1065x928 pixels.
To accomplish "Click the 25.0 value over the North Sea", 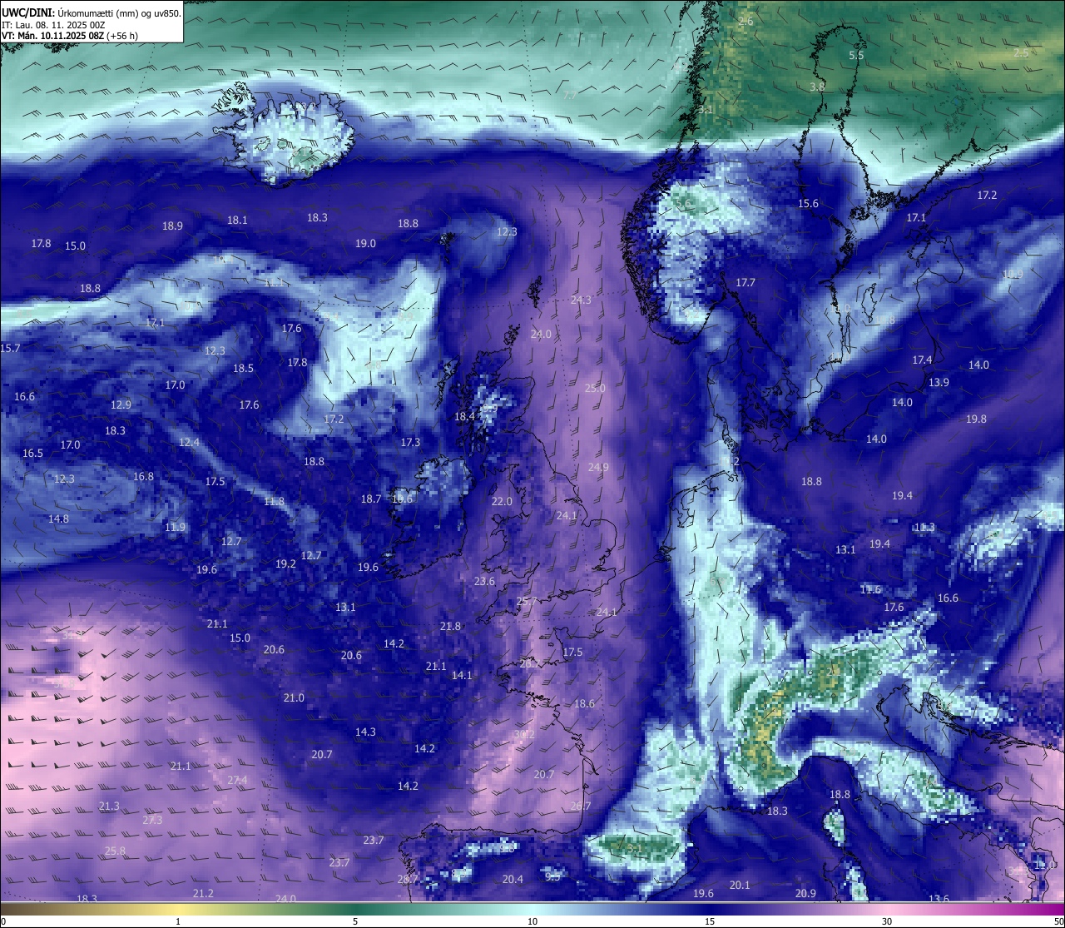I will pos(595,388).
